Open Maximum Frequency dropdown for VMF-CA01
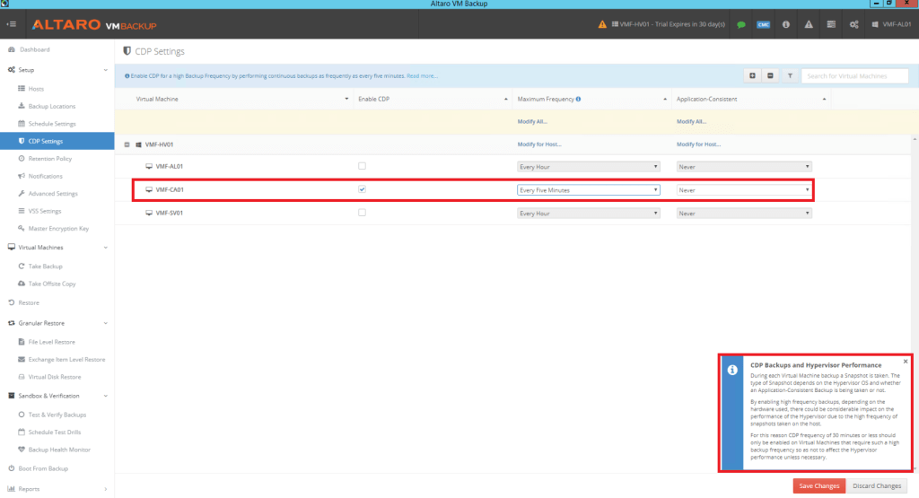Viewport: 919px width, 498px height. [x=589, y=190]
